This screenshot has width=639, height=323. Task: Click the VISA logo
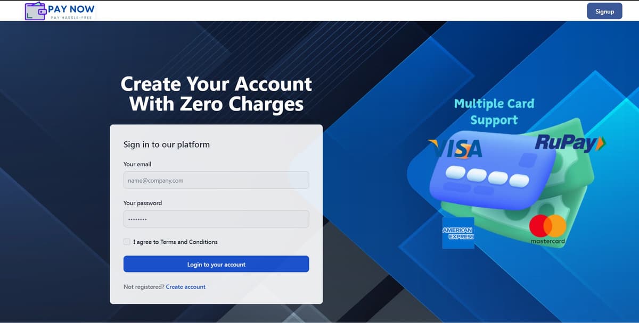455,148
